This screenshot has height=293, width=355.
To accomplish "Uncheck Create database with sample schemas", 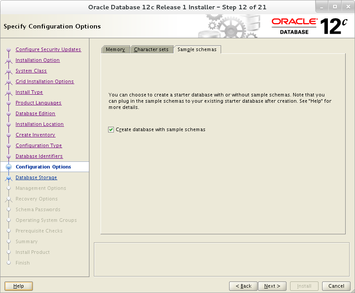I will coord(111,130).
